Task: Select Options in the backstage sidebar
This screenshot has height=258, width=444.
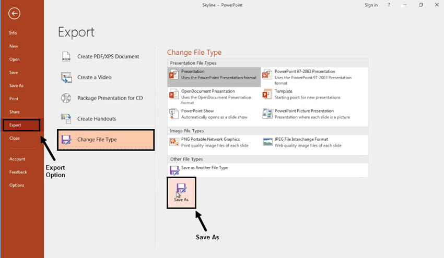Action: 17,186
